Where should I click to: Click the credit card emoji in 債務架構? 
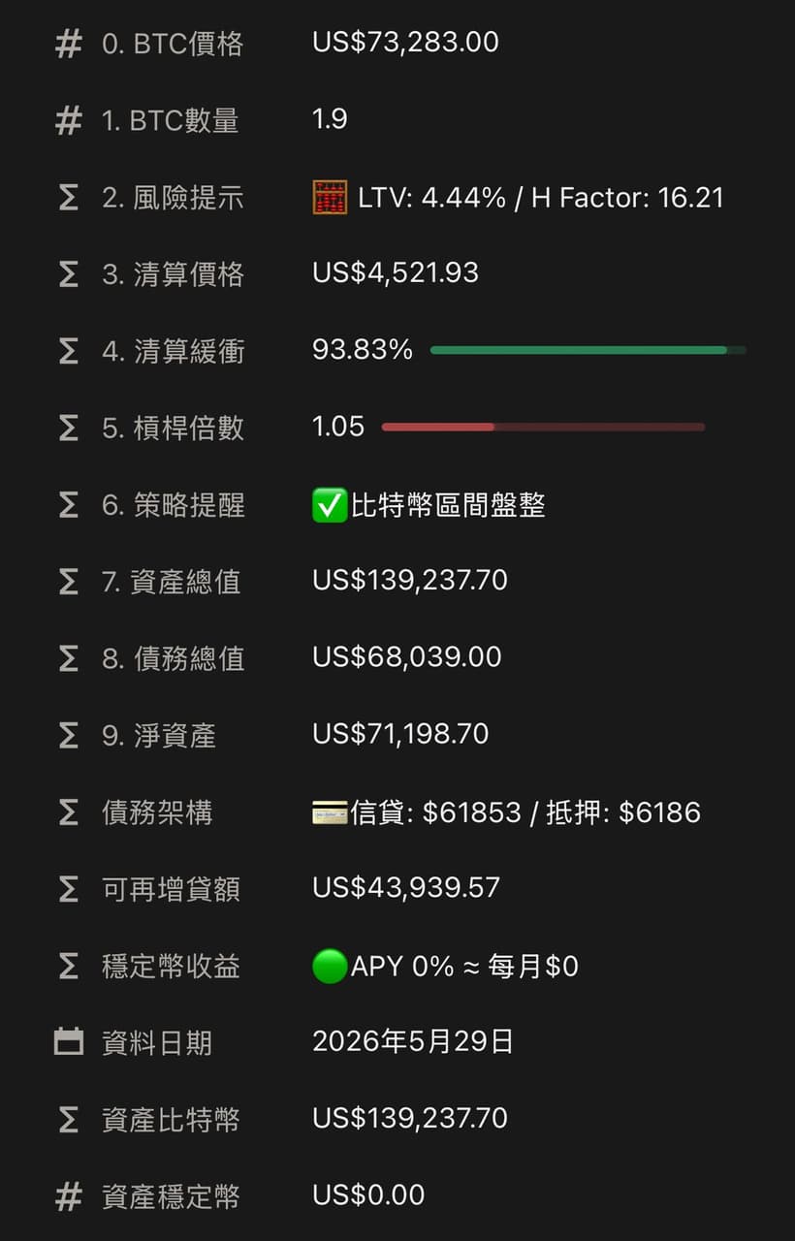[x=330, y=812]
